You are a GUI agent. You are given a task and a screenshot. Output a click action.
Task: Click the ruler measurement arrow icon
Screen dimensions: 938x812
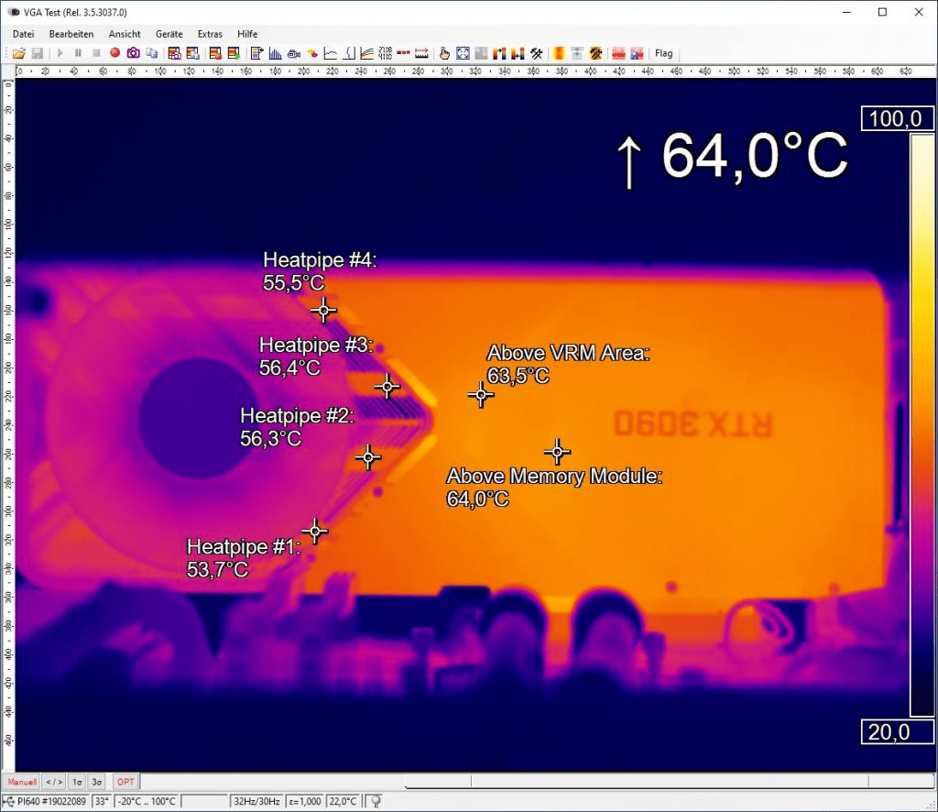(421, 53)
